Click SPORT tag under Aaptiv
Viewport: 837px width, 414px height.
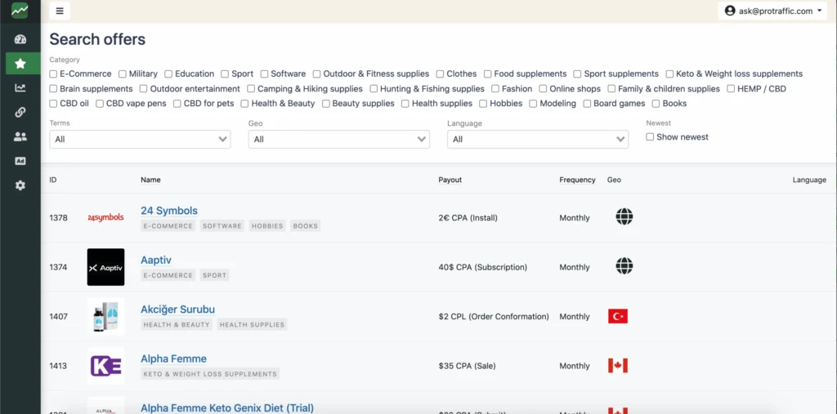coord(215,275)
